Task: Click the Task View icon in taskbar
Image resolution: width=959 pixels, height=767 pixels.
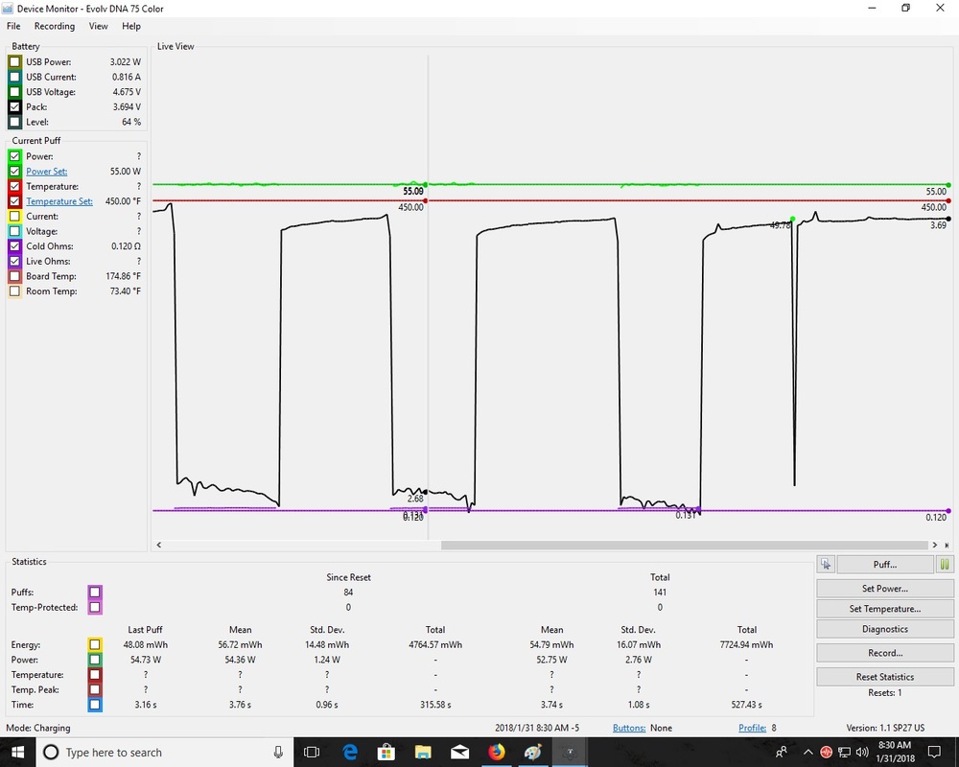Action: (312, 752)
